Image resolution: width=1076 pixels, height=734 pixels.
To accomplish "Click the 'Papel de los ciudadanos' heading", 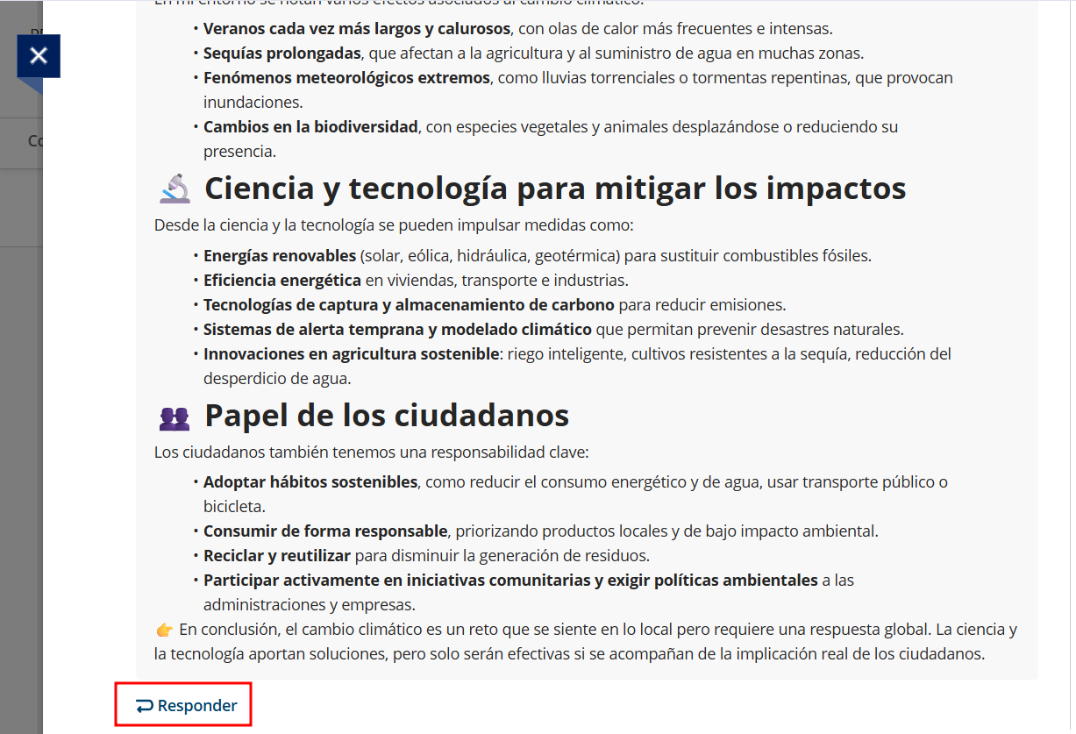I will click(x=387, y=415).
